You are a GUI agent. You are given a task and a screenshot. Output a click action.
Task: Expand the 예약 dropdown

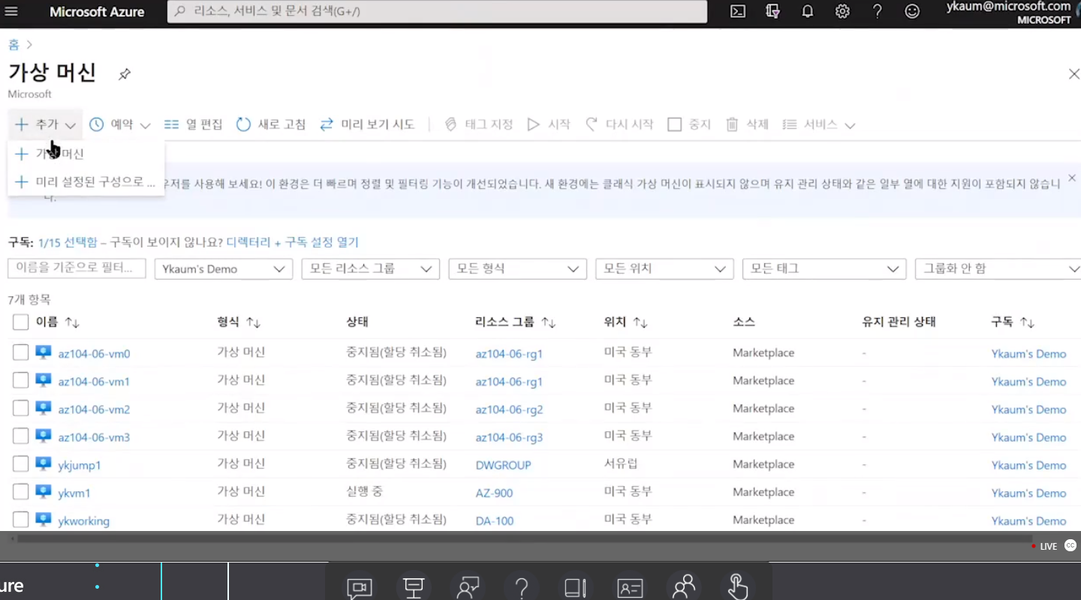pyautogui.click(x=119, y=124)
